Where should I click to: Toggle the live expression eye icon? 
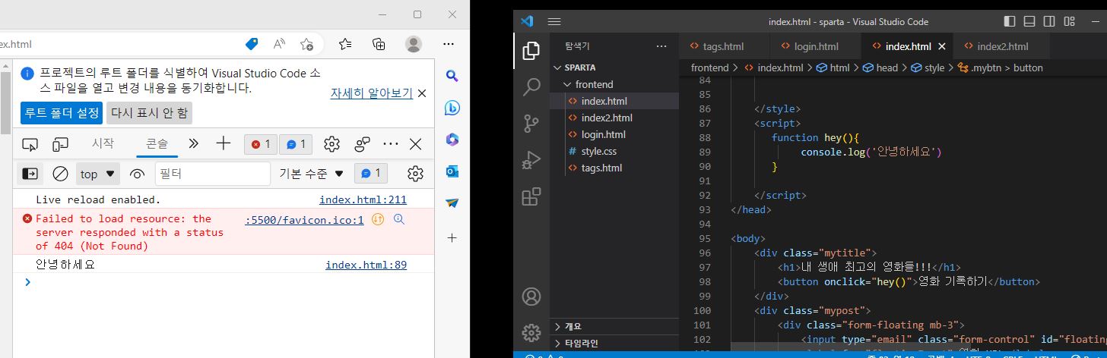[x=138, y=174]
